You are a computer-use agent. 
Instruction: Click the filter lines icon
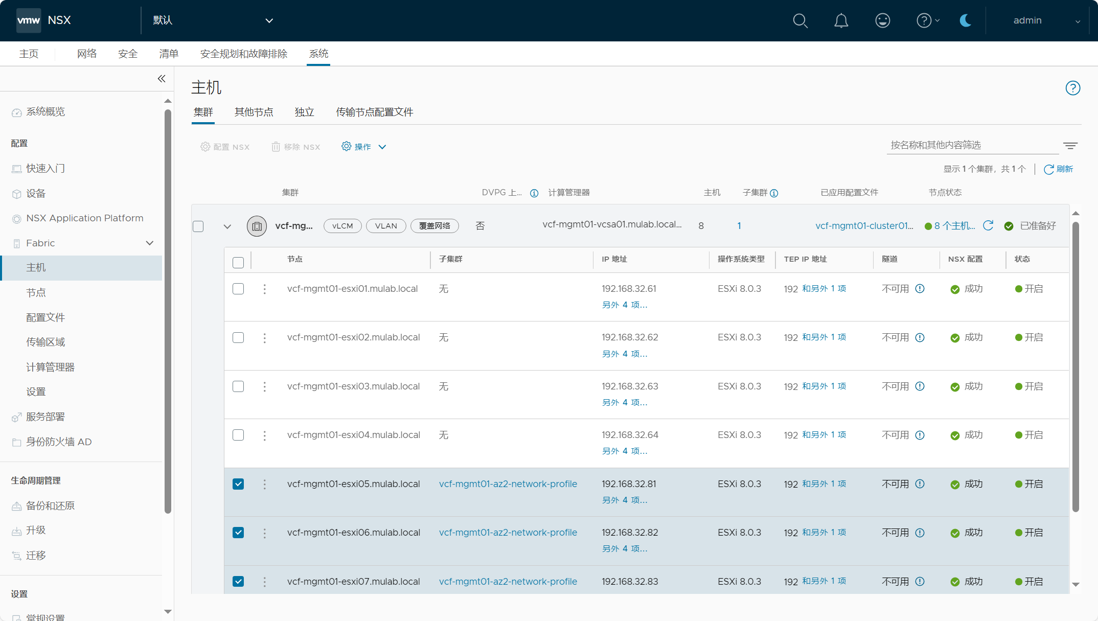1070,146
